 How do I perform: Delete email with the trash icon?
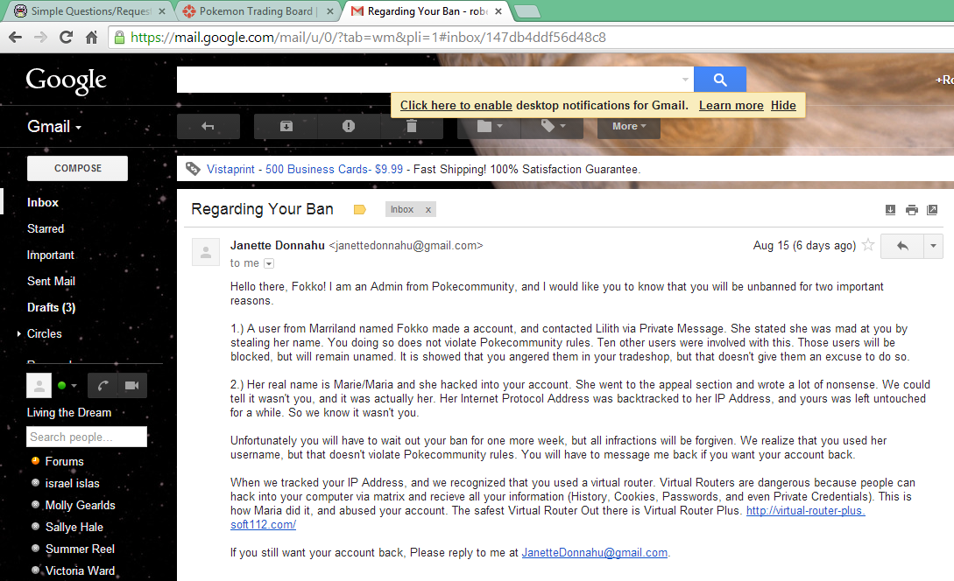(x=412, y=126)
